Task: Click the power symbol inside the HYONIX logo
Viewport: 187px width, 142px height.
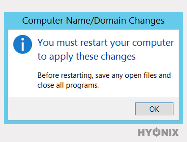Action: point(156,132)
